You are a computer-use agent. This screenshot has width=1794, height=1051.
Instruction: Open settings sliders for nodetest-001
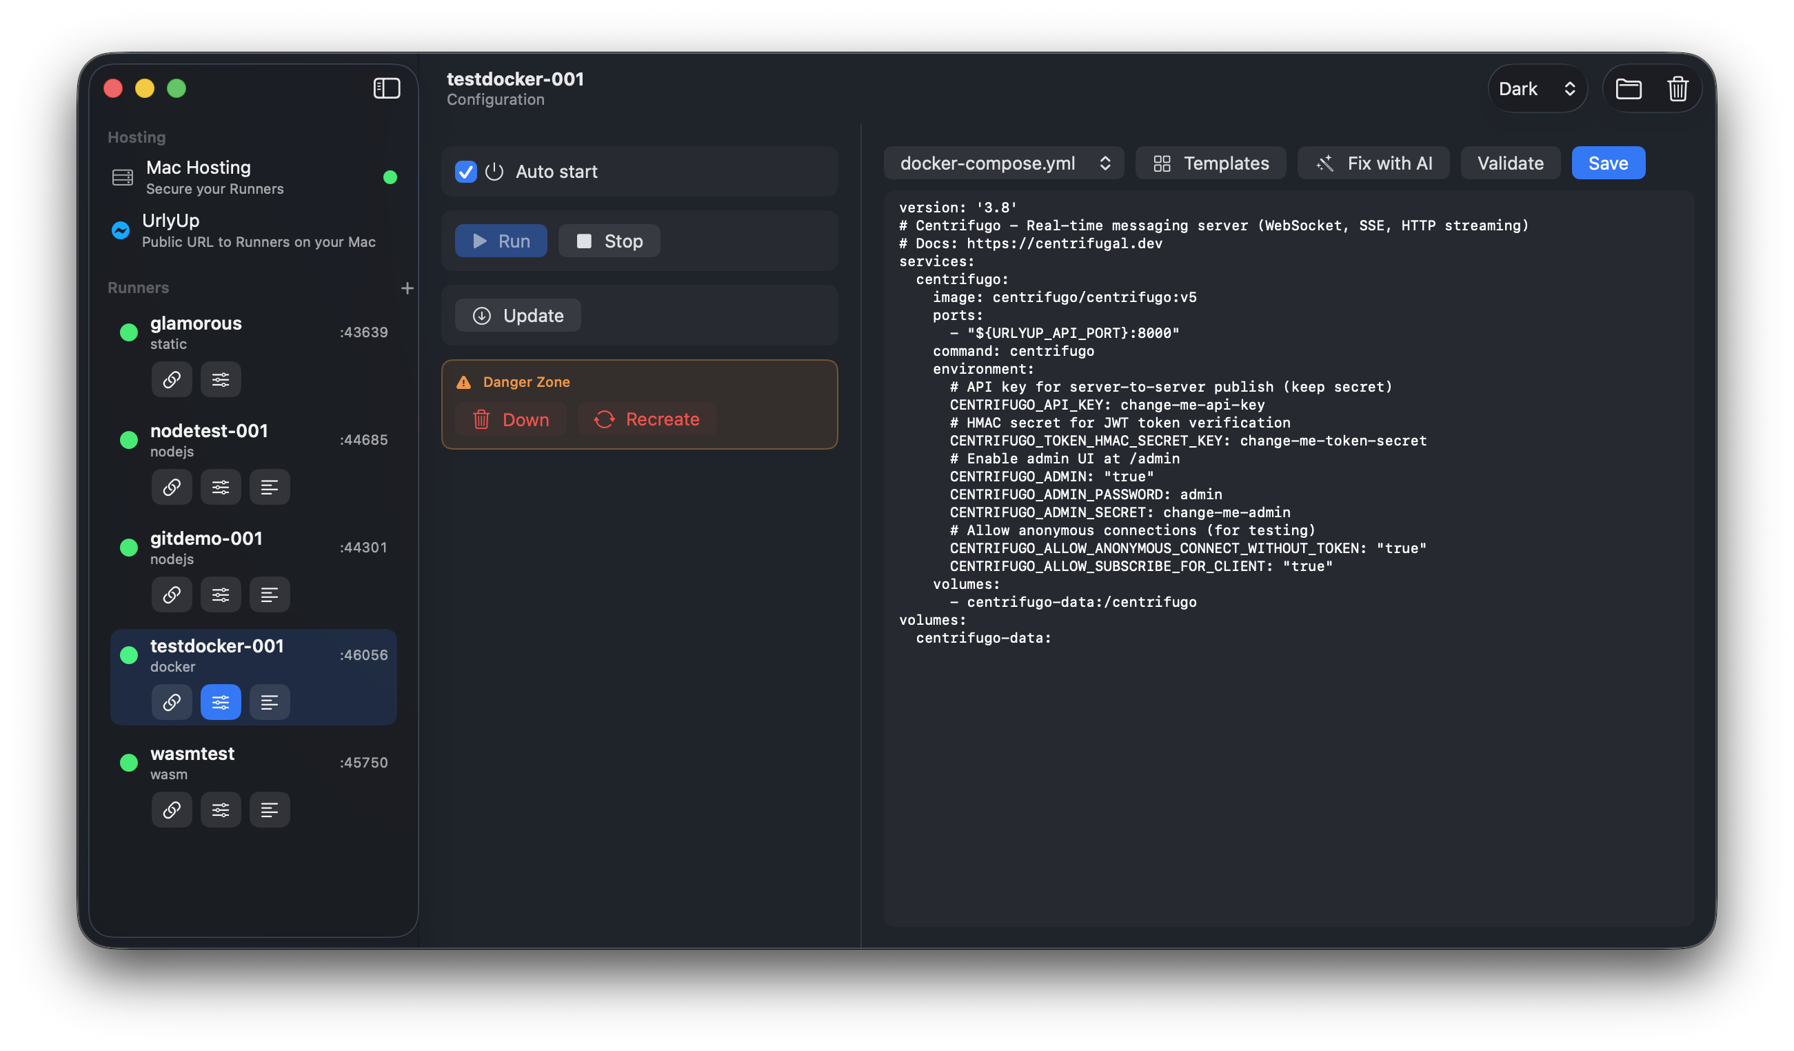pos(221,487)
